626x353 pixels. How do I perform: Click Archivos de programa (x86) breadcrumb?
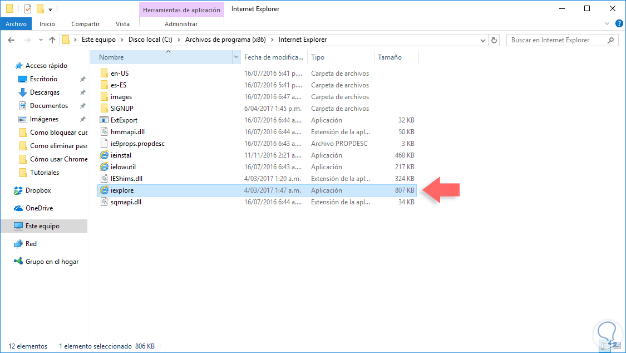click(x=225, y=40)
